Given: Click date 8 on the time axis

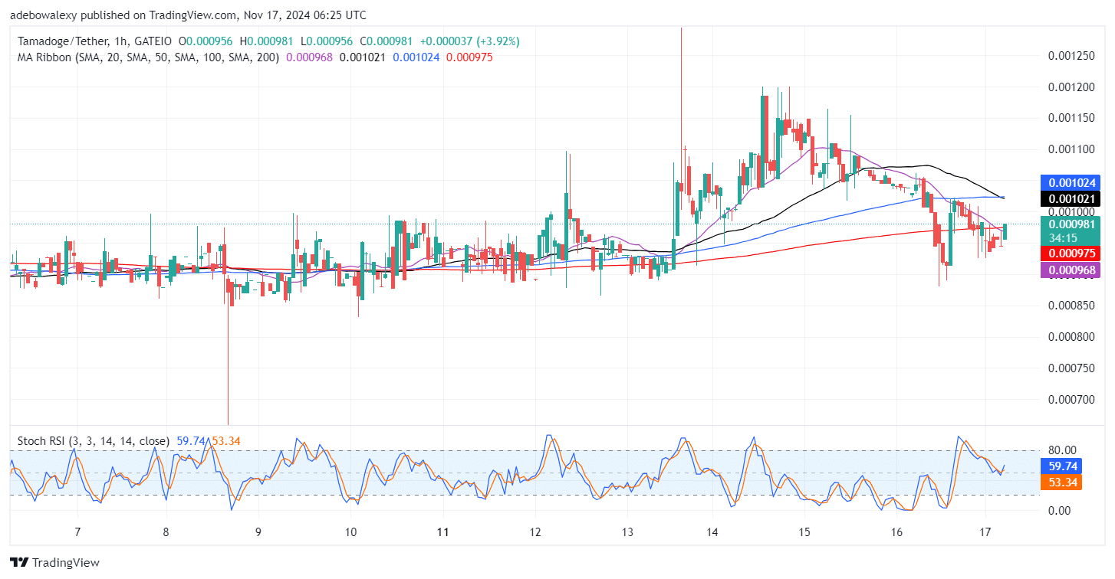Looking at the screenshot, I should (x=166, y=532).
